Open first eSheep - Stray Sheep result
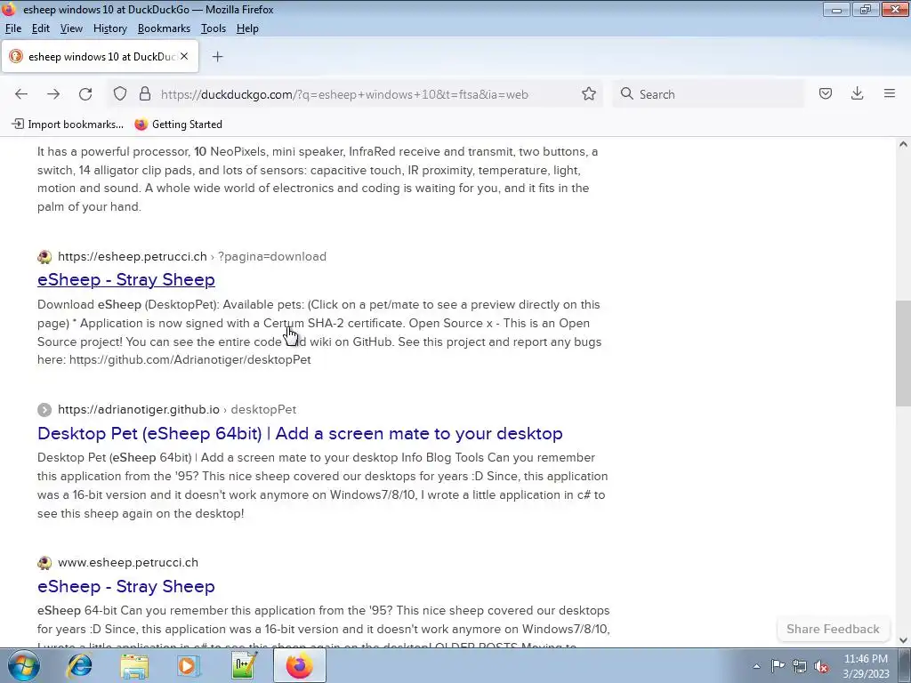911x683 pixels. click(x=126, y=279)
